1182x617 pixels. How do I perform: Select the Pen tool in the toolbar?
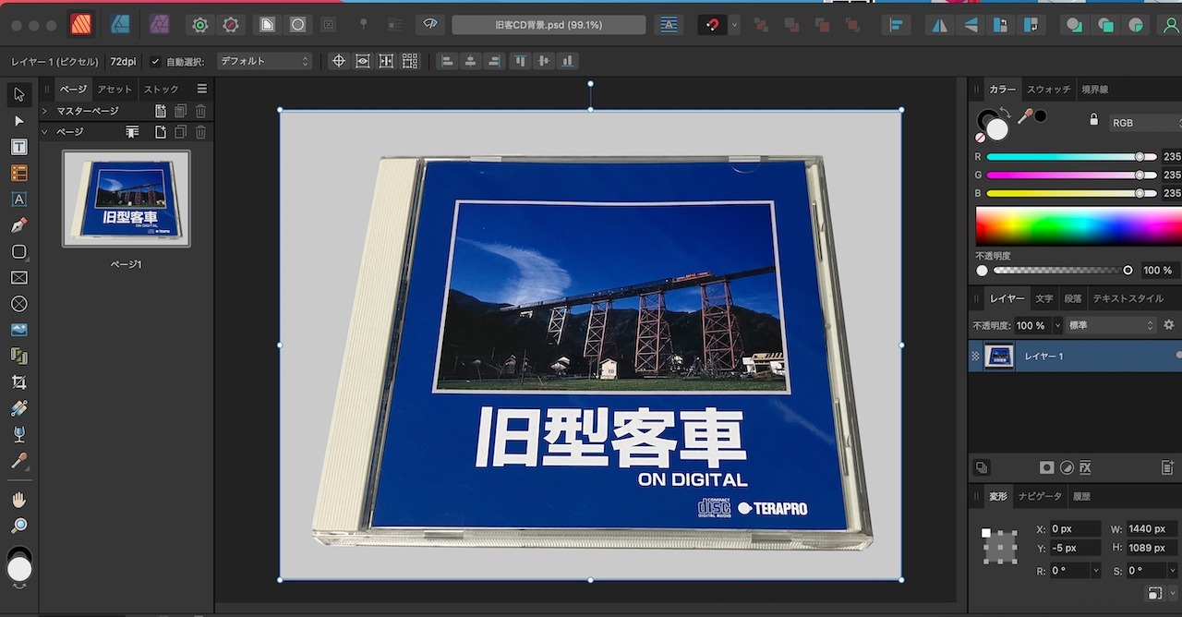(x=18, y=225)
